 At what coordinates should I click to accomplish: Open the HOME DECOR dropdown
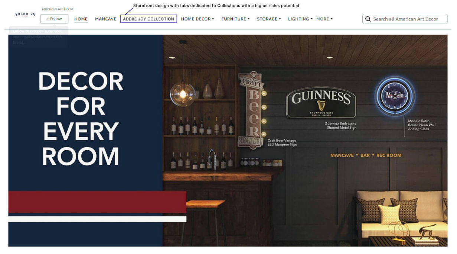coord(197,19)
